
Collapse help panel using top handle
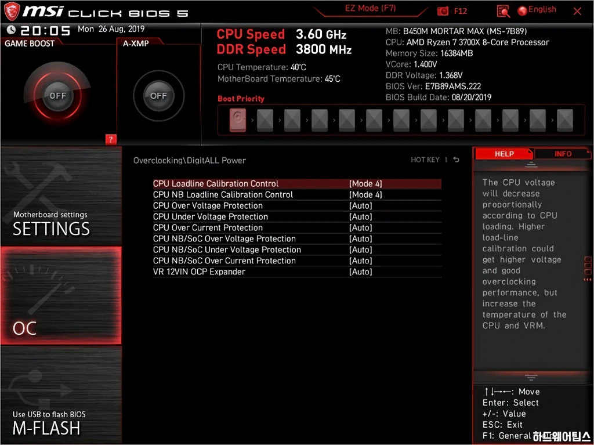[531, 165]
